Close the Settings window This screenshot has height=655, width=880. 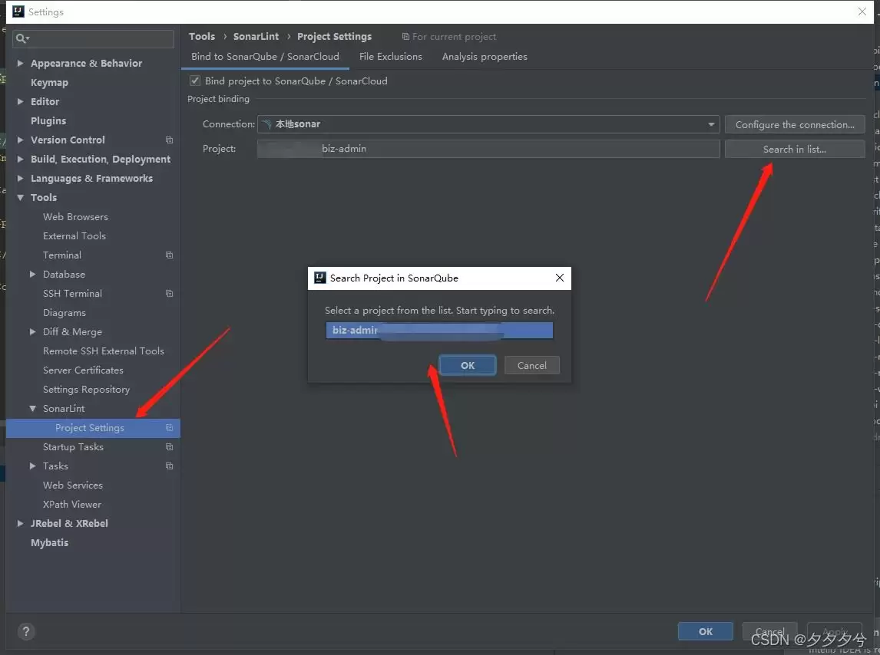tap(862, 12)
